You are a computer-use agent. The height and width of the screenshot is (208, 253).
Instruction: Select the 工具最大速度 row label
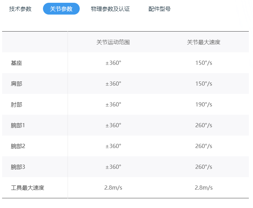(x=27, y=188)
